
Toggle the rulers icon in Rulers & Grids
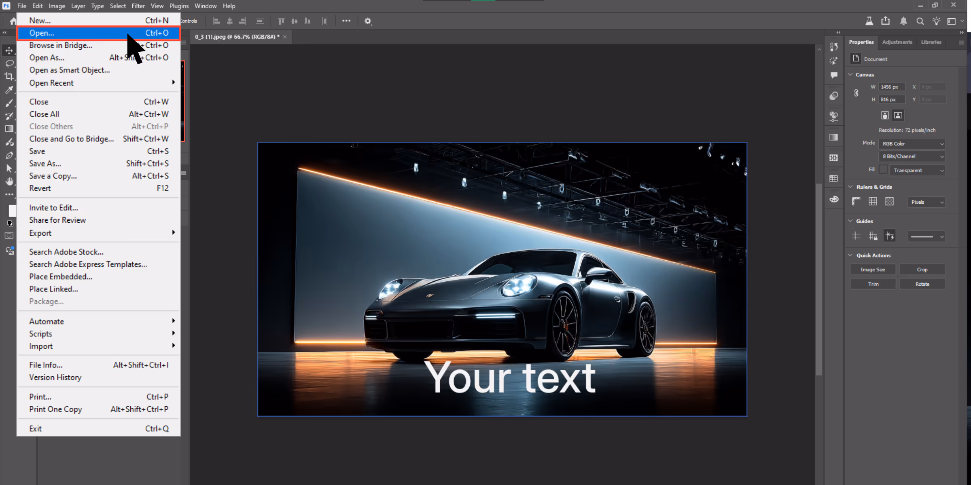(x=856, y=201)
